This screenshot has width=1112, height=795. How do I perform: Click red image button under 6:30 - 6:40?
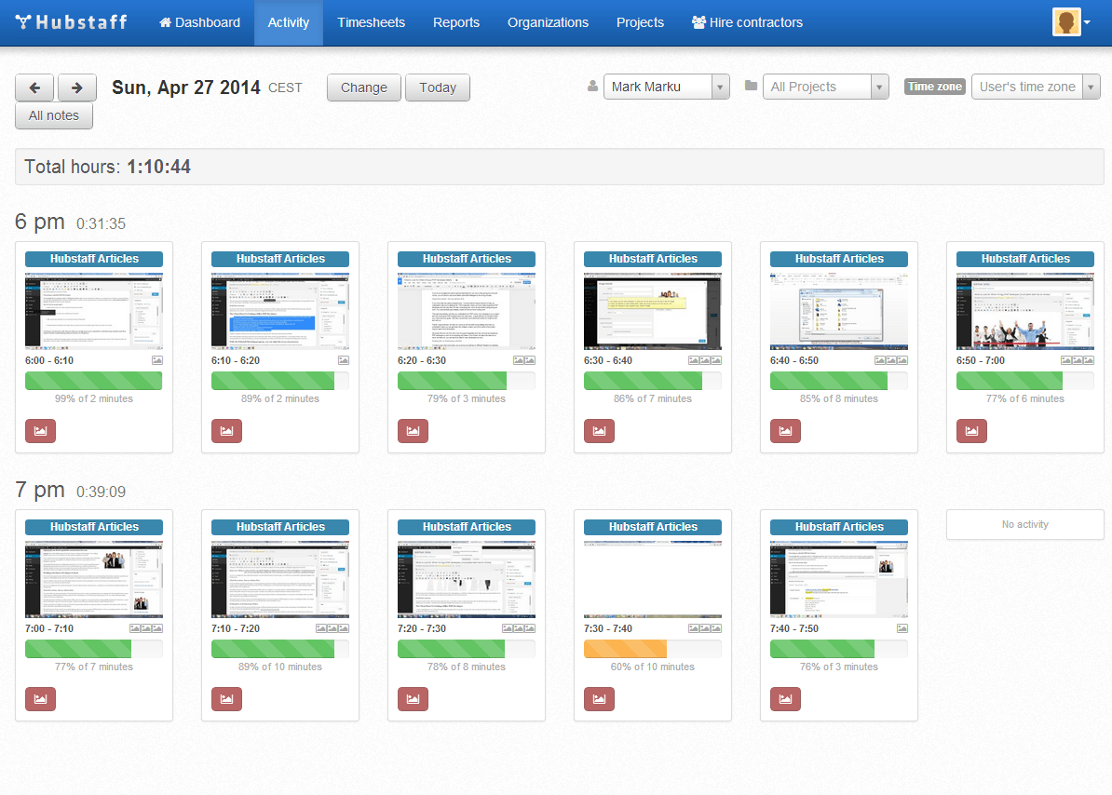click(x=599, y=431)
